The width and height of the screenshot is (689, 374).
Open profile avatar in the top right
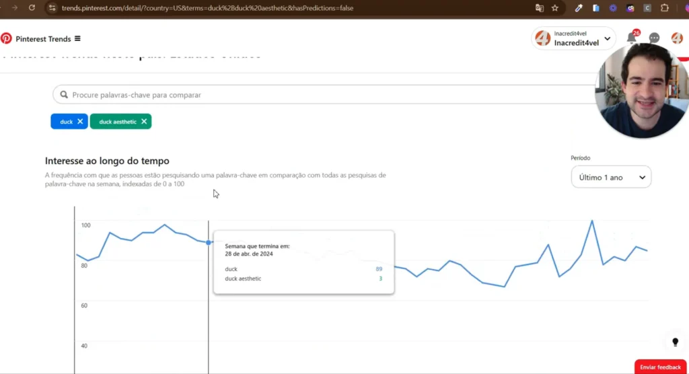click(x=677, y=38)
